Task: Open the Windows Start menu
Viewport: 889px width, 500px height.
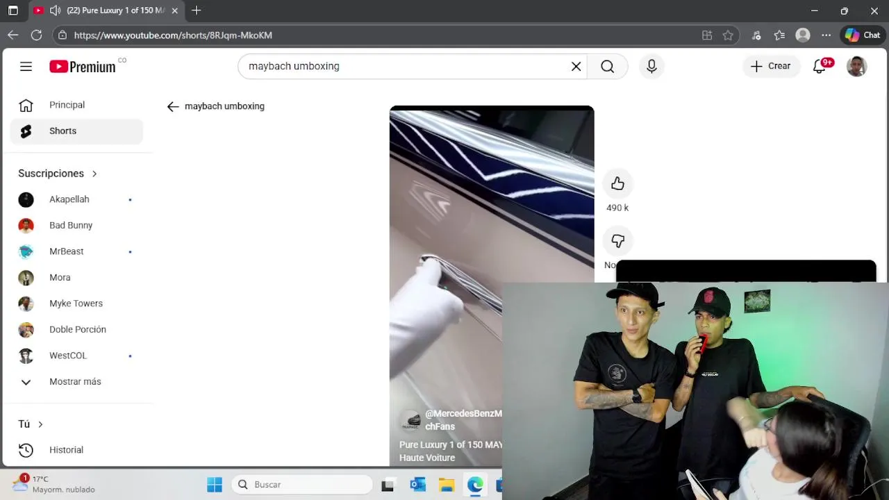Action: click(215, 485)
